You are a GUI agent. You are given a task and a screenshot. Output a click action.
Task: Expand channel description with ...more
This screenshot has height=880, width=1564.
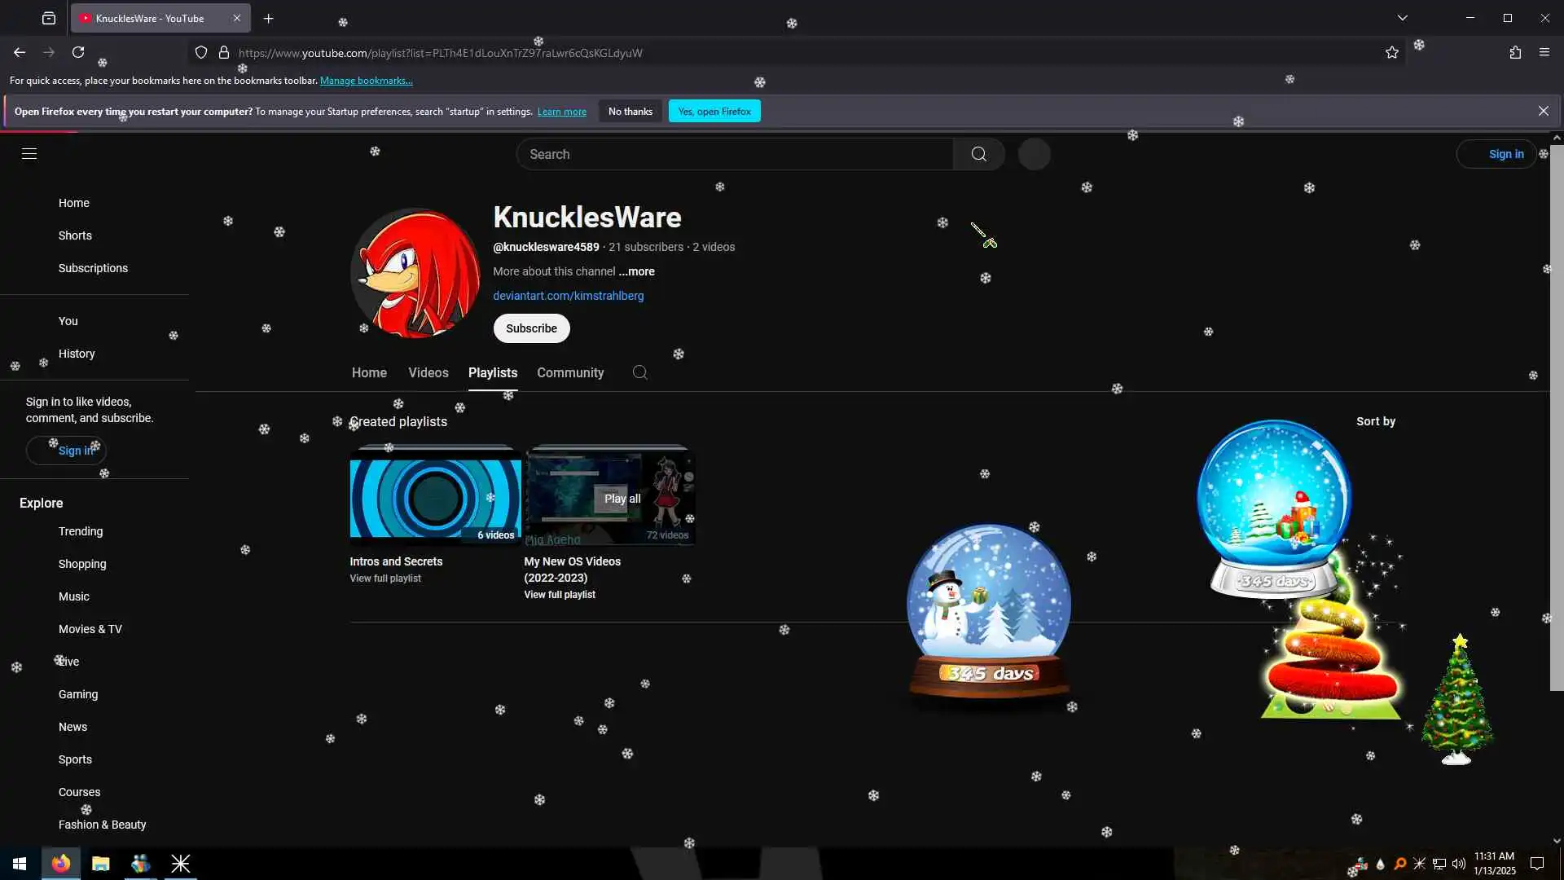(x=636, y=271)
